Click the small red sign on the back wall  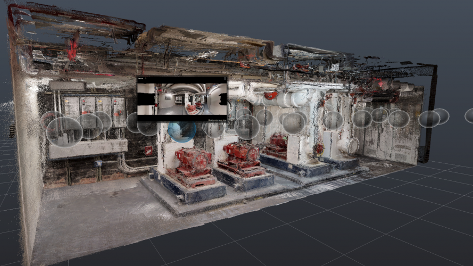click(149, 151)
